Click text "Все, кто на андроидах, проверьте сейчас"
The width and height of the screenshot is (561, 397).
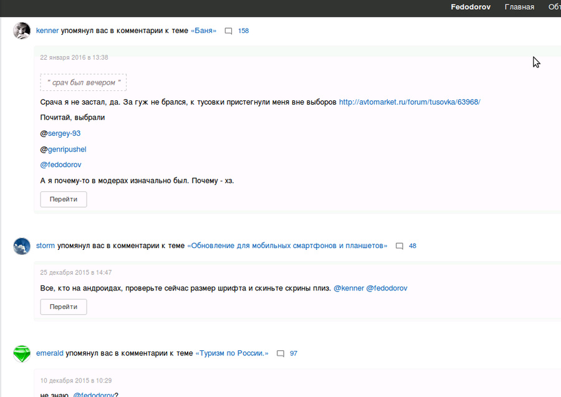coord(114,289)
